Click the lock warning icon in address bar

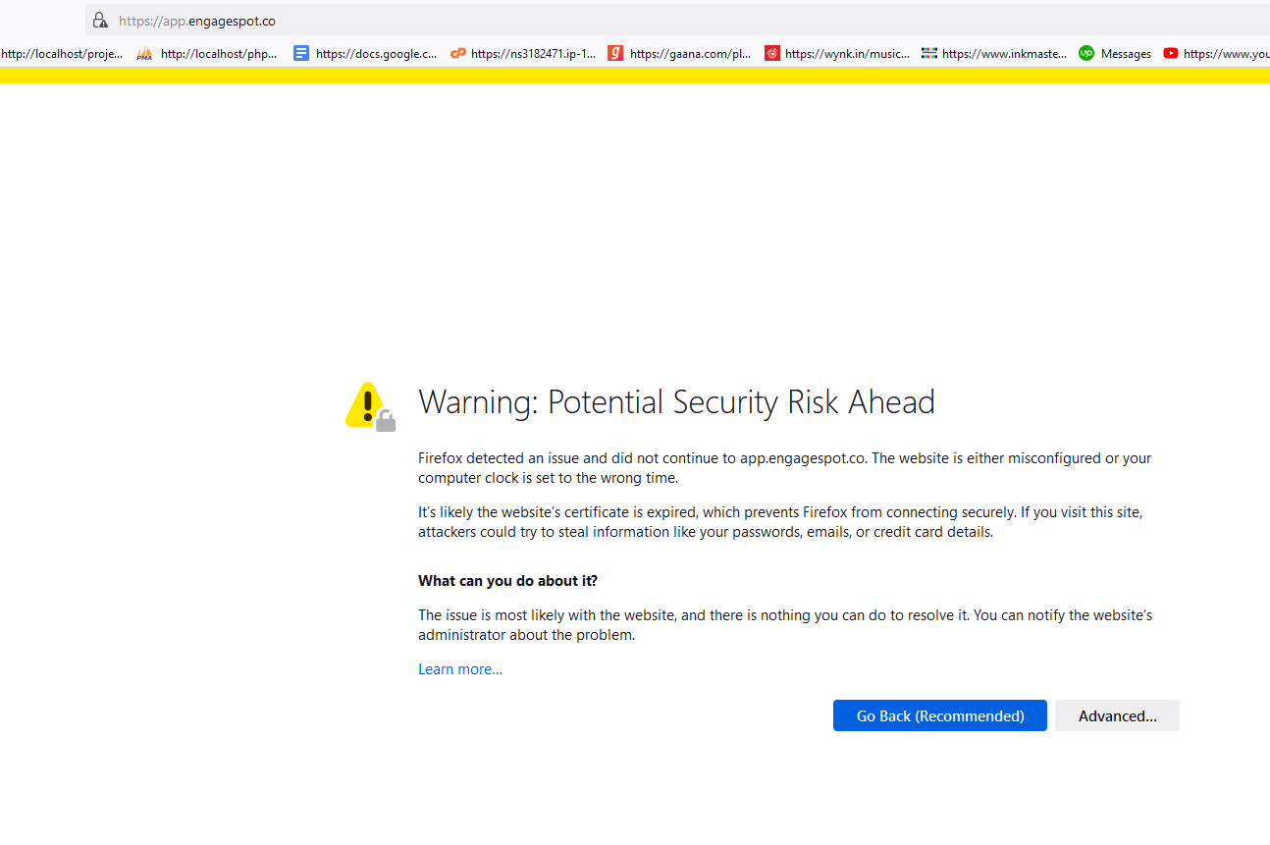(x=100, y=21)
